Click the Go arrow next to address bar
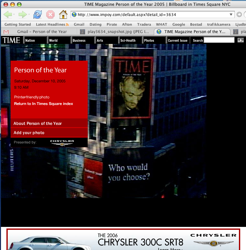This screenshot has width=246, height=250. click(x=239, y=14)
